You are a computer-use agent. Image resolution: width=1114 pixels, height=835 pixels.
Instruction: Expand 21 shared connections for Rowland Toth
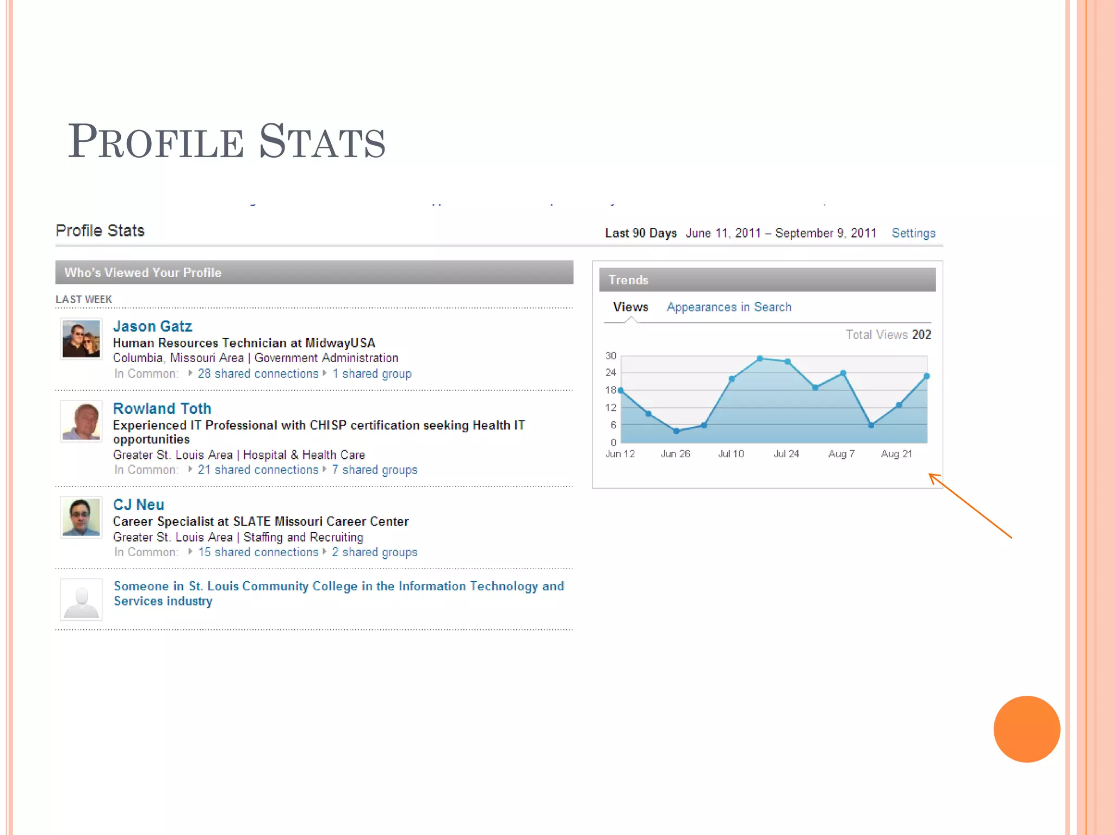tap(258, 470)
